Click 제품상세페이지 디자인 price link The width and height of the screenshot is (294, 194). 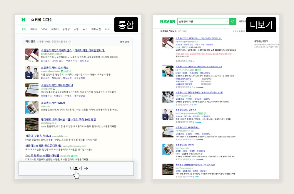(184, 82)
